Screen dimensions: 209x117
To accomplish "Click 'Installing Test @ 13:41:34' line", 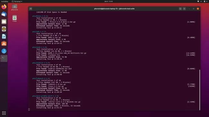I will pos(49,108).
